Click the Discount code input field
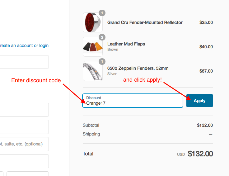Viewport: 229px width, 176px height. pos(133,101)
